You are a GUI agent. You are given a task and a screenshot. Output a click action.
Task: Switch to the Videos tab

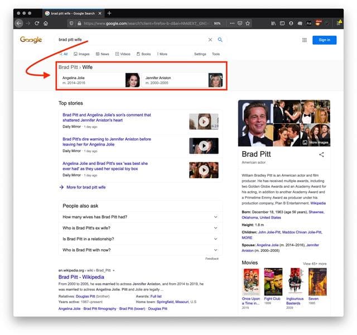pos(123,54)
